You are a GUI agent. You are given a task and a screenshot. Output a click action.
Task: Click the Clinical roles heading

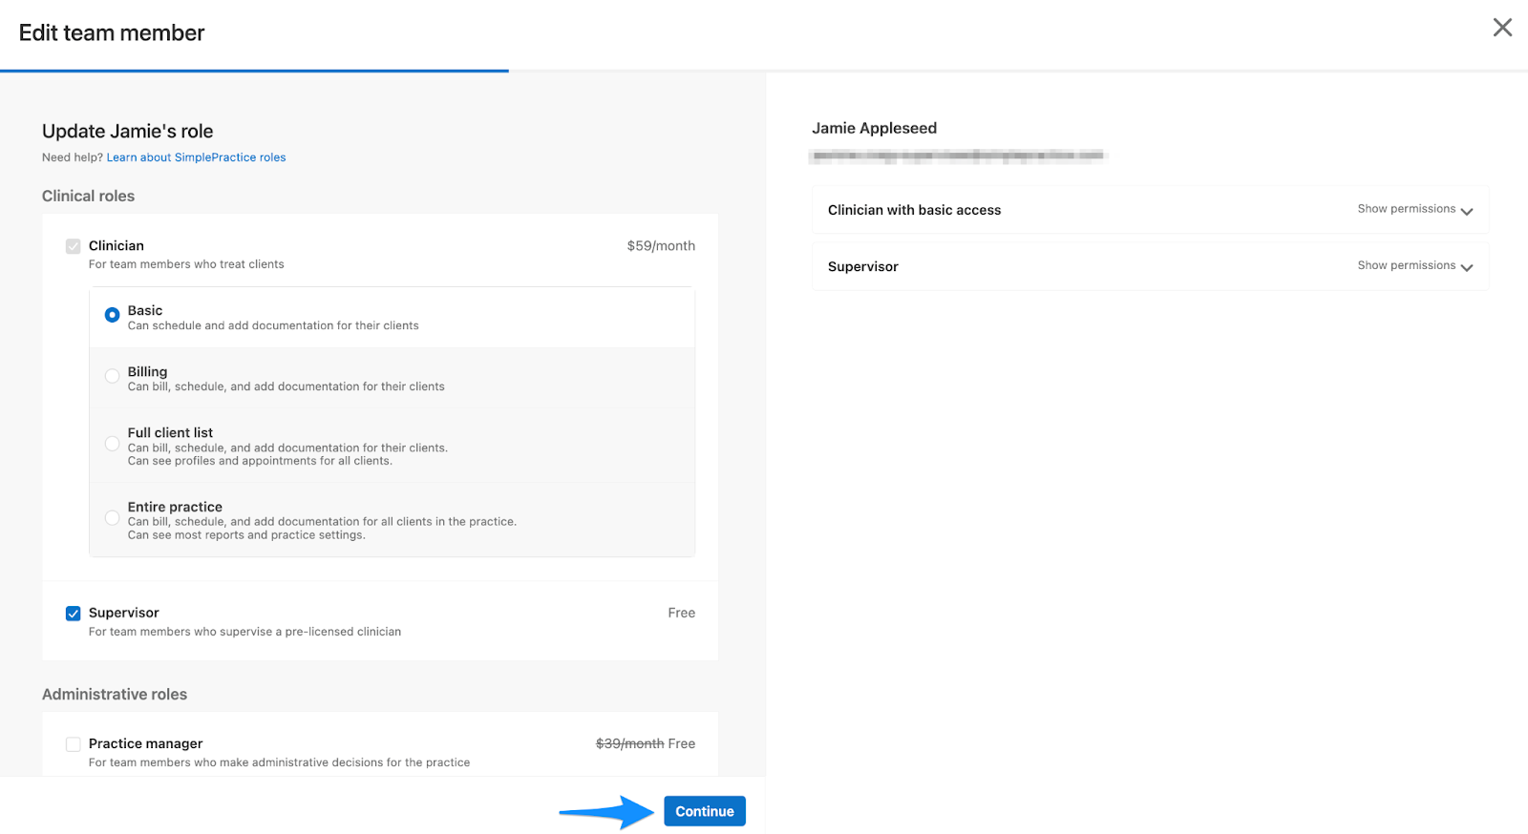(88, 196)
